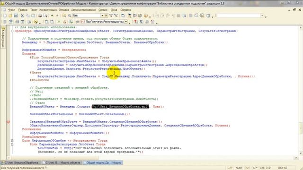Open the Справка menu
This screenshot has width=303, height=170.
coord(125,10)
